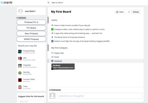Focus the Comments or thoughts field
148x103 pixels.
(x=99, y=96)
